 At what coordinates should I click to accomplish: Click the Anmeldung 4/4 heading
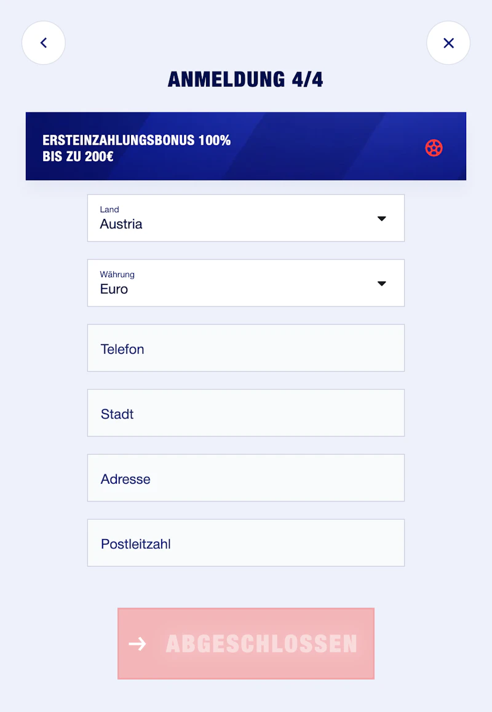point(245,79)
